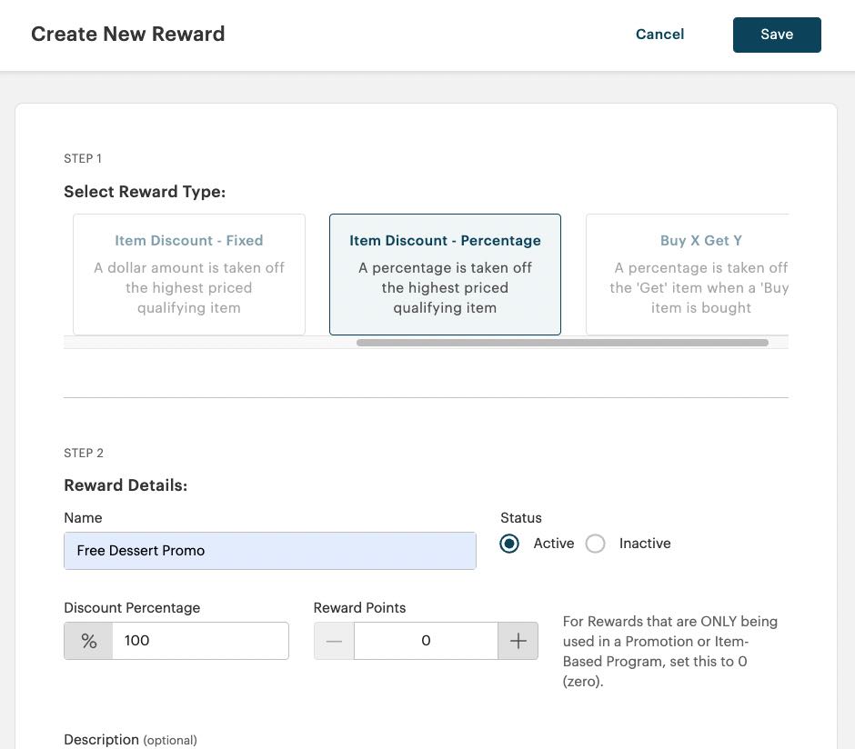Image resolution: width=855 pixels, height=749 pixels.
Task: Click the 'Reward Details:' section heading
Action: [x=126, y=484]
